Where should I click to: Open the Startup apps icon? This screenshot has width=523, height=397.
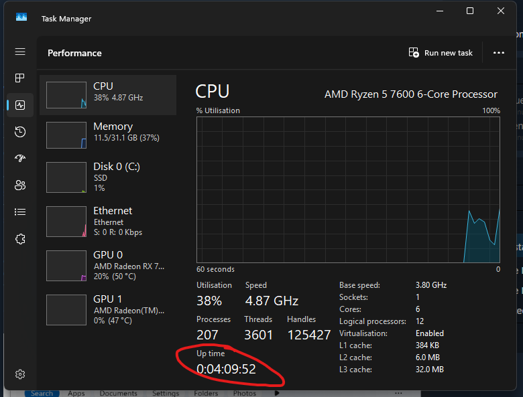click(20, 158)
